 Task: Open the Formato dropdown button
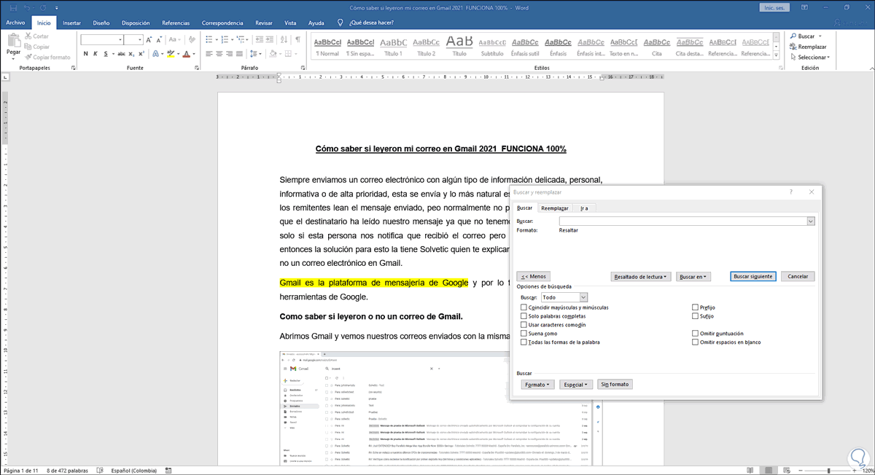pos(538,384)
